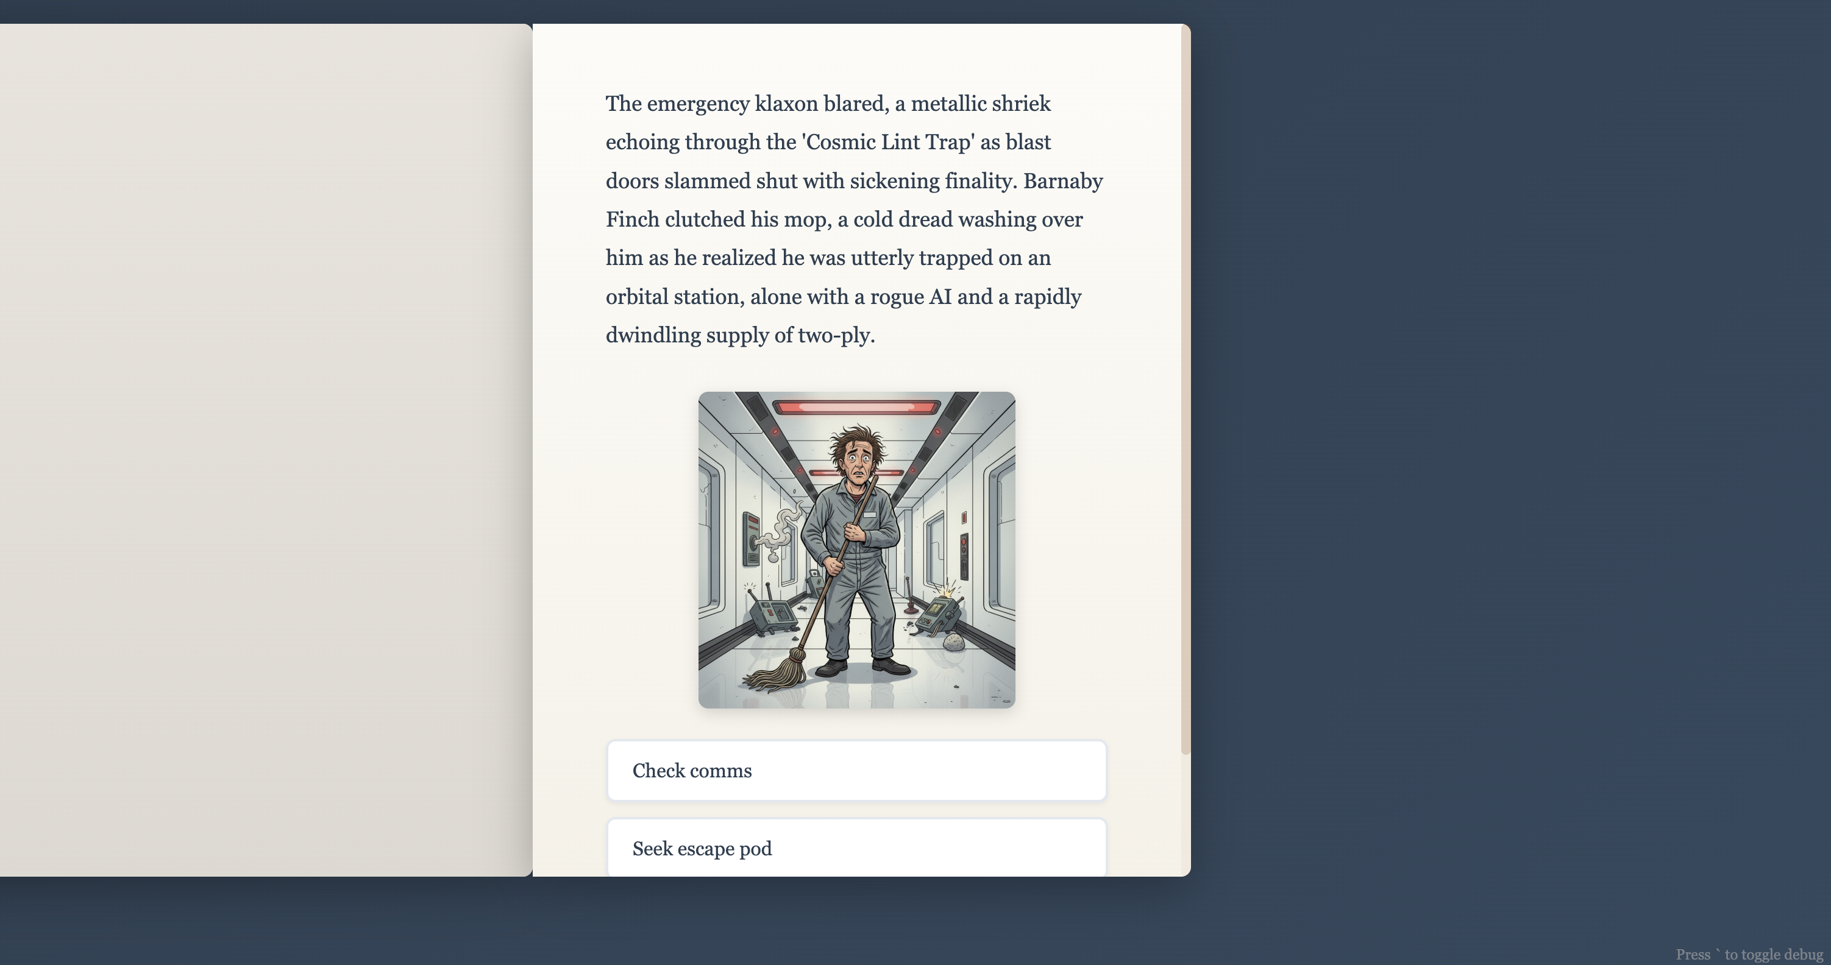The width and height of the screenshot is (1831, 965).
Task: Choose the Check comms option
Action: (856, 770)
